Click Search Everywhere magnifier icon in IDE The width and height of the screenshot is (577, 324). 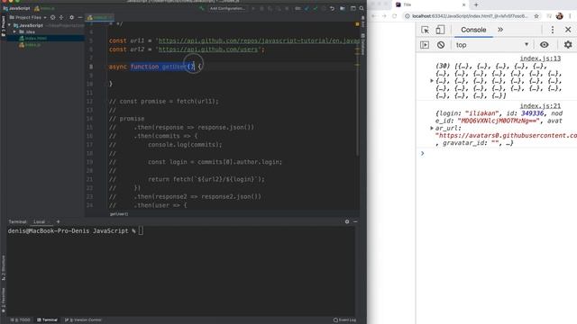(362, 8)
